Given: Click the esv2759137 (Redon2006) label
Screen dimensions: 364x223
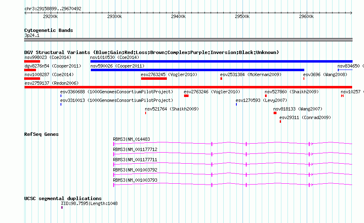Looking at the screenshot, I should (52, 83).
